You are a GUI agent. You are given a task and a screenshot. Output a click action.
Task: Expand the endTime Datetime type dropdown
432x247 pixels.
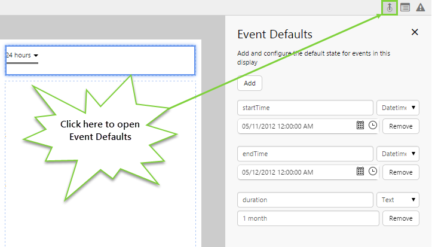click(398, 154)
